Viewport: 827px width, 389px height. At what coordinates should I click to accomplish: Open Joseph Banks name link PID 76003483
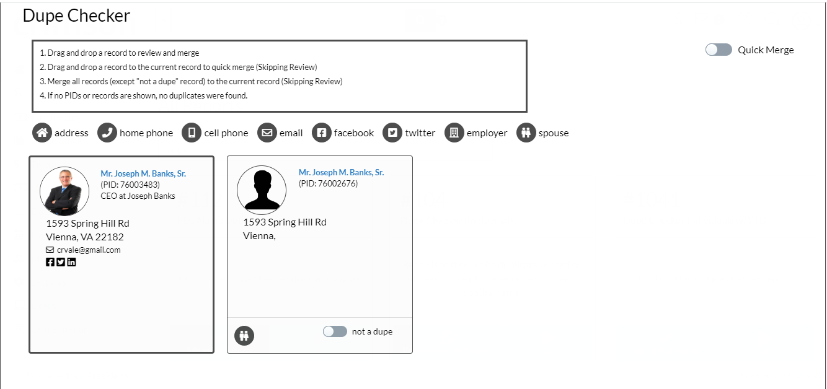(143, 173)
